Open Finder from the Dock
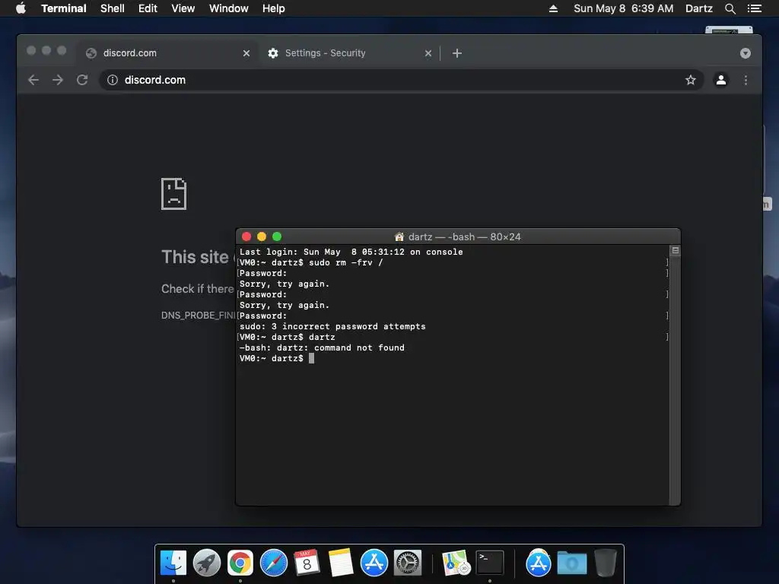This screenshot has width=779, height=584. point(173,563)
